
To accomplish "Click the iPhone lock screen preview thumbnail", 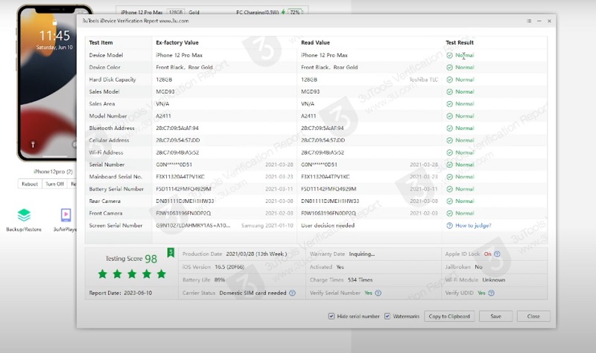I will pyautogui.click(x=48, y=83).
